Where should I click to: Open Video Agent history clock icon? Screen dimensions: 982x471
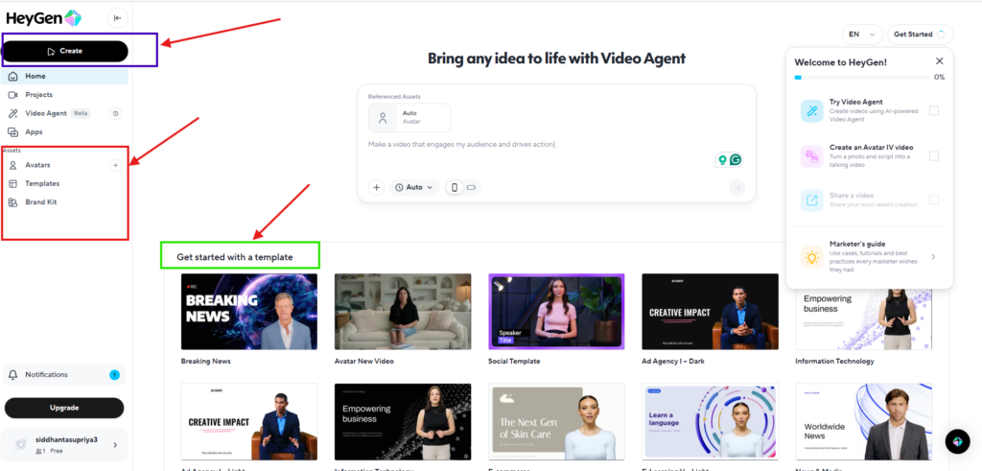click(115, 113)
